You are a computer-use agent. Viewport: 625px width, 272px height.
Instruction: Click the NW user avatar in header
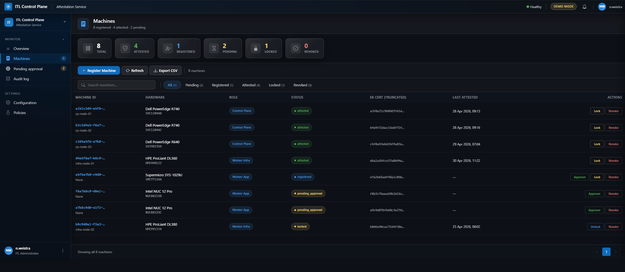(602, 7)
